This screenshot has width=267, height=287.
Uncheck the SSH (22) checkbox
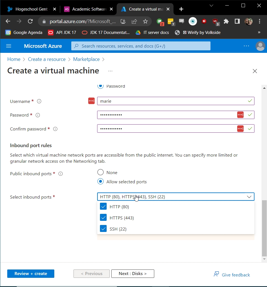(103, 229)
